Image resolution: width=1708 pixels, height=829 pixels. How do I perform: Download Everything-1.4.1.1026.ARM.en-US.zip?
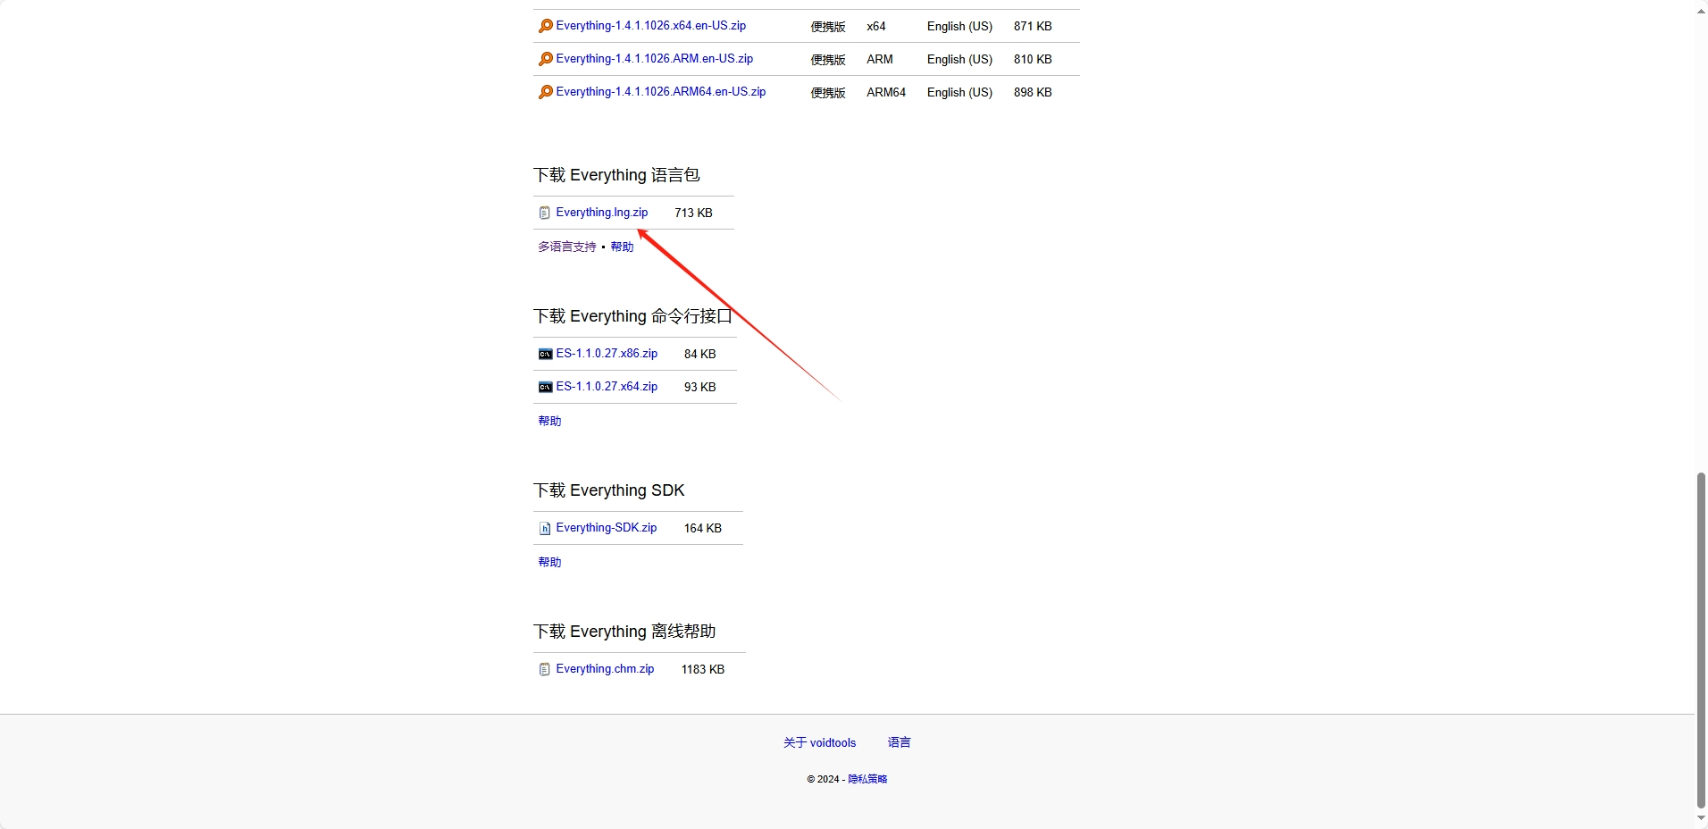tap(654, 59)
